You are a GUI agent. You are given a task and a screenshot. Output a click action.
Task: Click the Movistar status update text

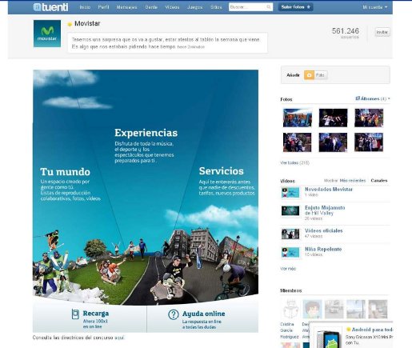coord(166,43)
